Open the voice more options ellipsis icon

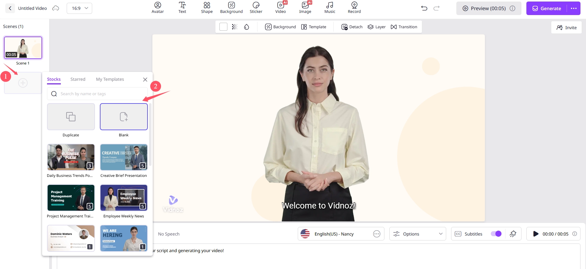point(377,234)
